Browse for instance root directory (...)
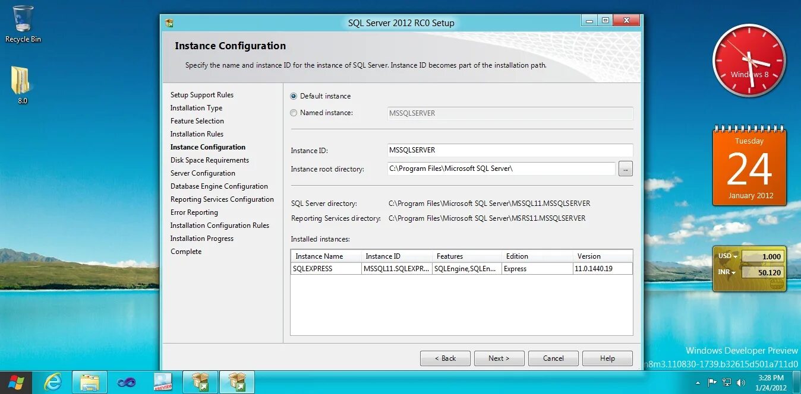801x394 pixels. 626,169
